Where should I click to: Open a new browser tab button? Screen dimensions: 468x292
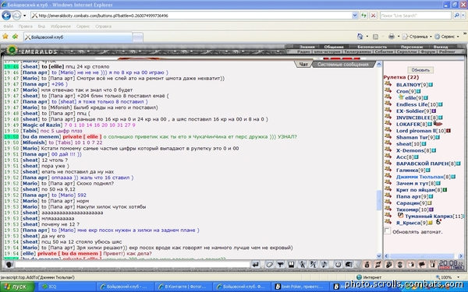(137, 37)
